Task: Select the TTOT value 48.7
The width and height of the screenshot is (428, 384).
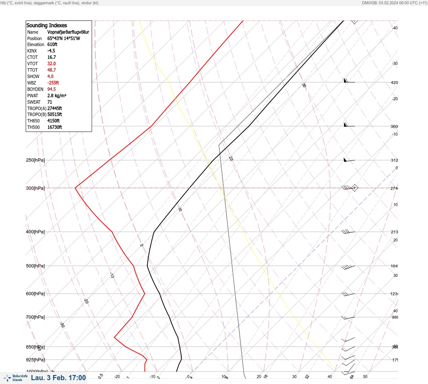Action: [52, 70]
